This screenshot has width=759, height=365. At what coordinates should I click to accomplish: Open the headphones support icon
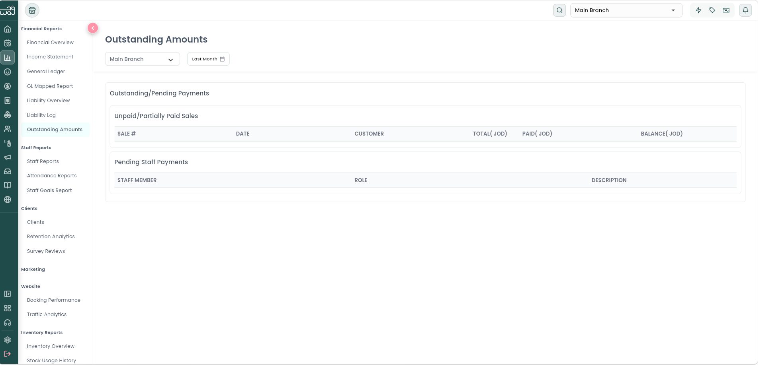click(x=8, y=322)
